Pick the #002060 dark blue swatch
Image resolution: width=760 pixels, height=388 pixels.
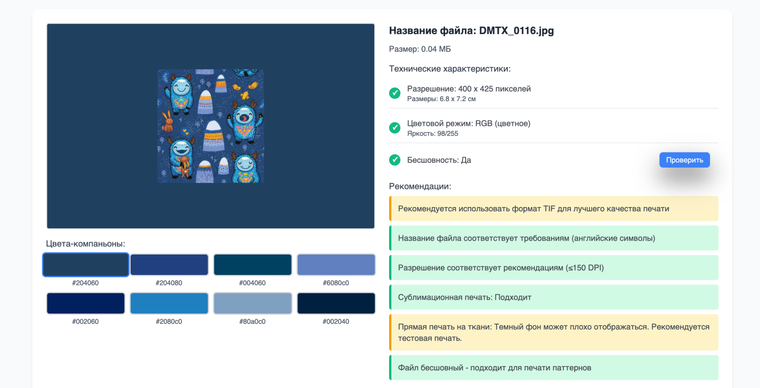[85, 303]
